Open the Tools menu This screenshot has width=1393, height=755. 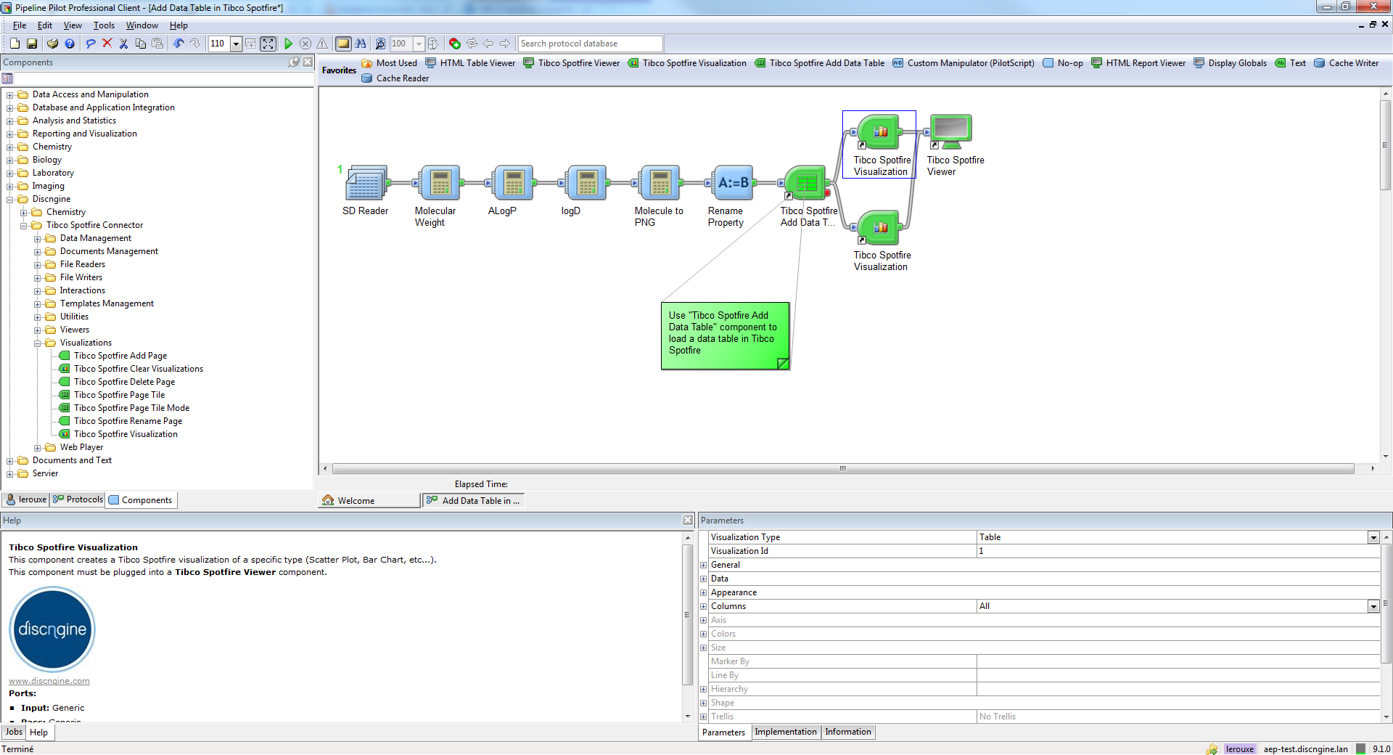(104, 25)
